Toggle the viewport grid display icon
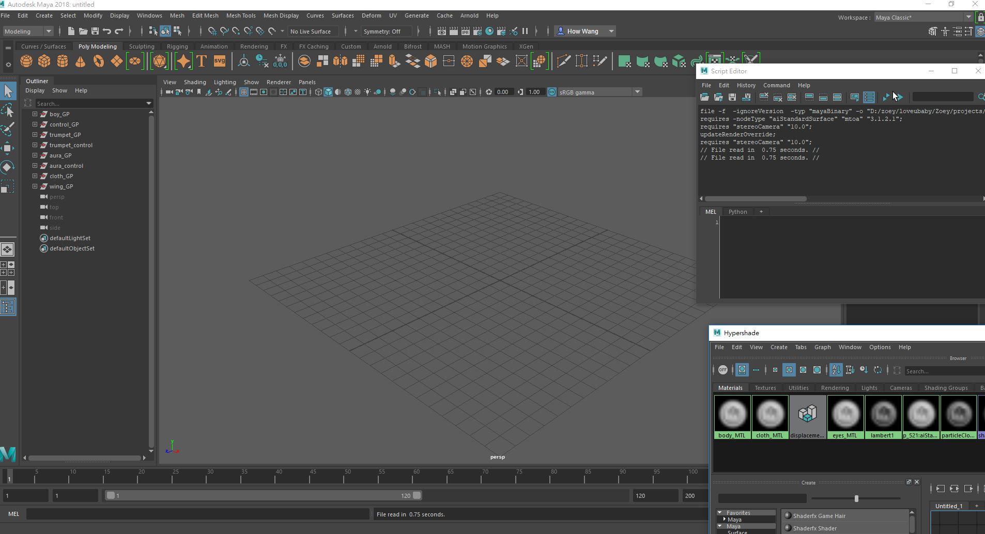985x534 pixels. coord(244,92)
